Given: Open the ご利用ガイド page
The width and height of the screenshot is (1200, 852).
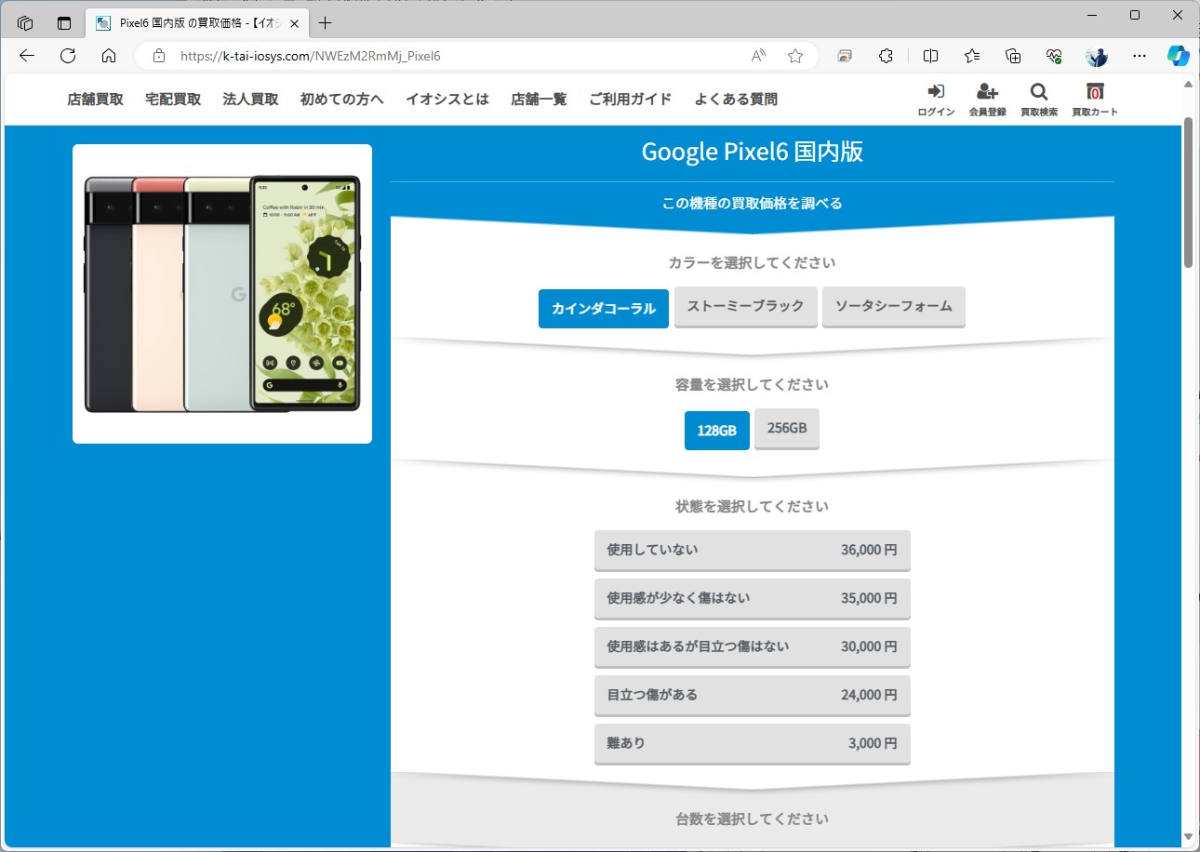Looking at the screenshot, I should [x=631, y=99].
